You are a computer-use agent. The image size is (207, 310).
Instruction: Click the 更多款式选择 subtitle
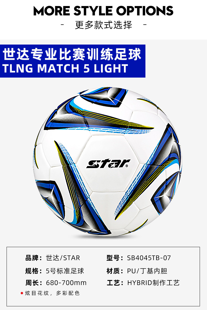point(103,25)
